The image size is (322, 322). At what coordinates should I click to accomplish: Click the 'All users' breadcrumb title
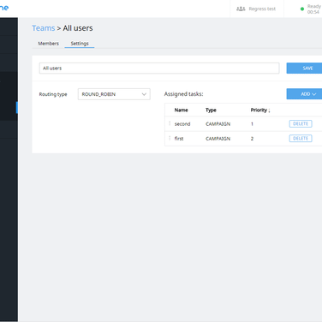[78, 28]
